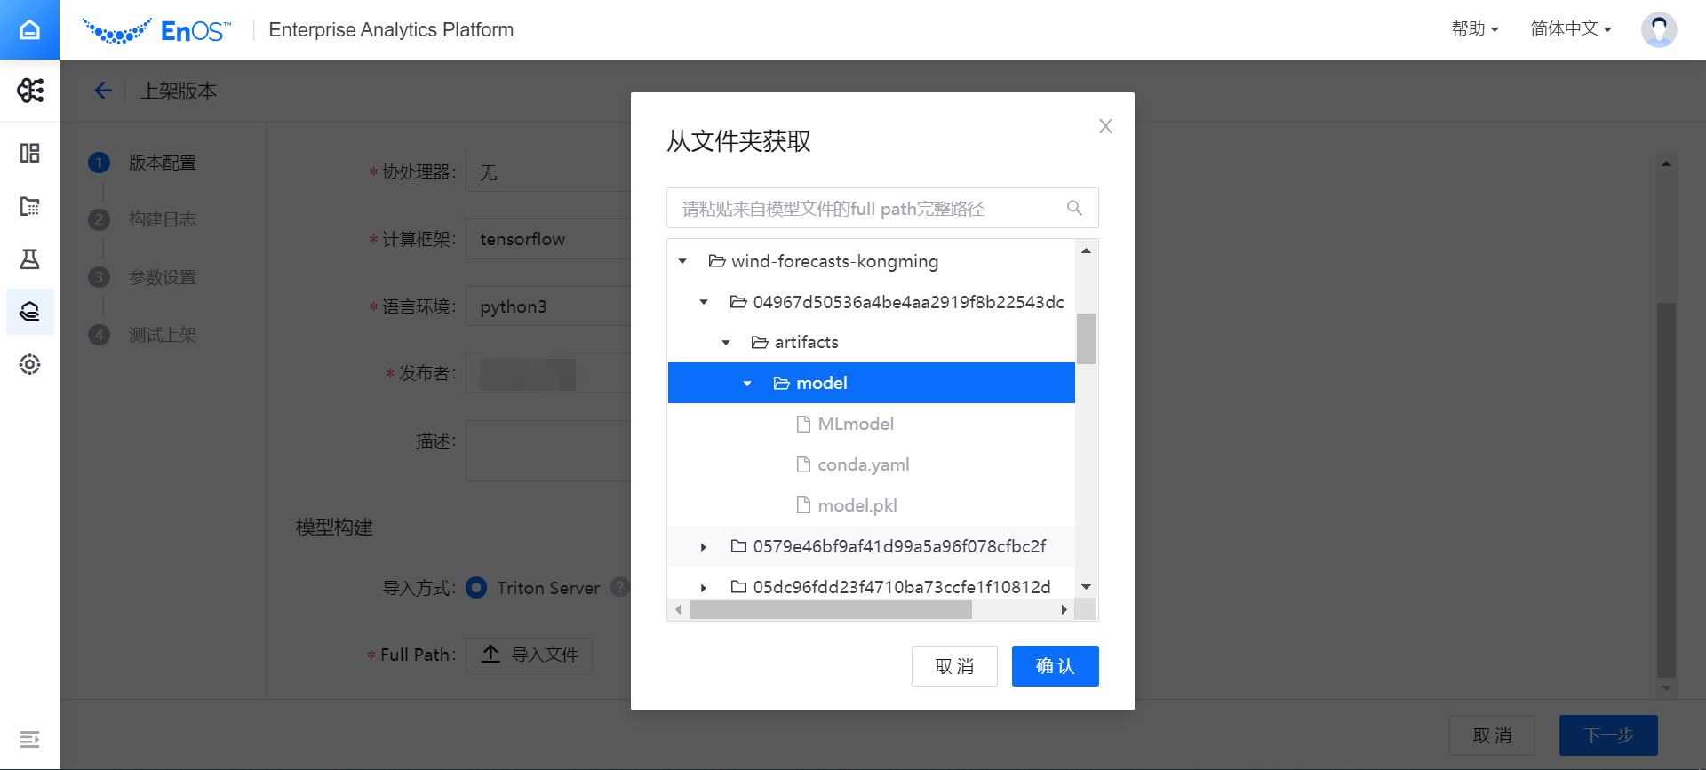Click the home icon in top-left corner
Viewport: 1706px width, 770px height.
coord(29,30)
